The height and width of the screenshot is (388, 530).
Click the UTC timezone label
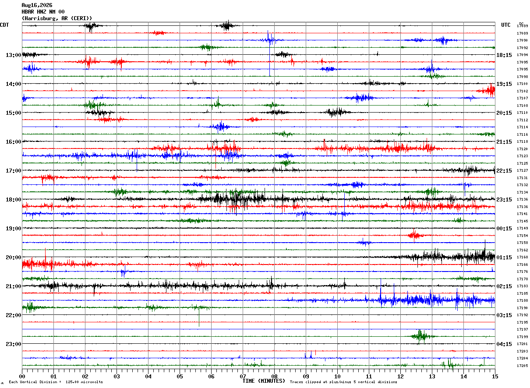(x=506, y=25)
